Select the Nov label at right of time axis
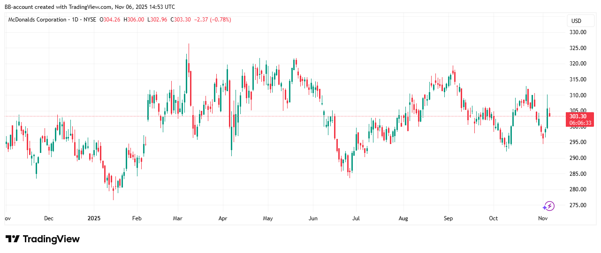Screen dimensions: 601x253 point(543,218)
